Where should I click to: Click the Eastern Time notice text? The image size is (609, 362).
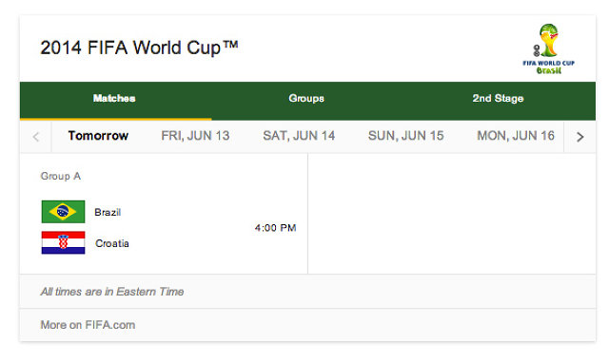click(112, 292)
